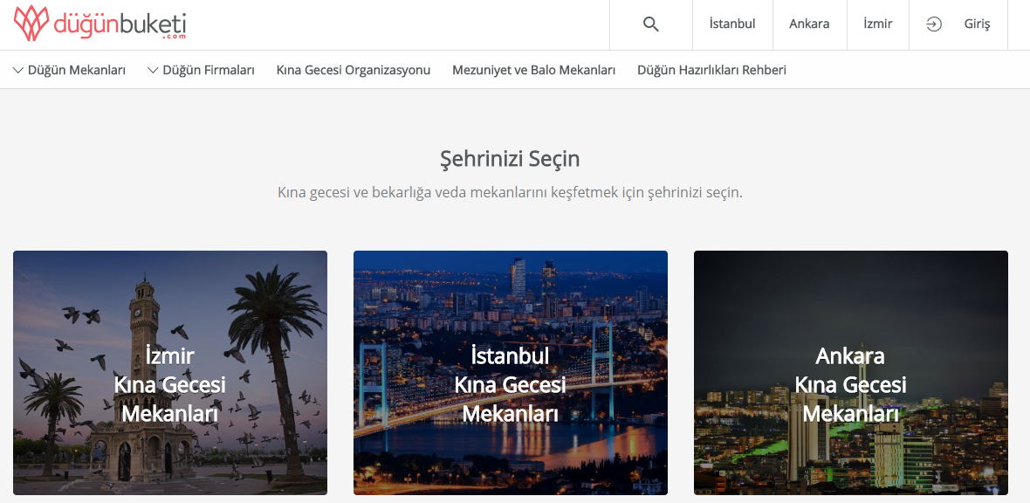This screenshot has width=1030, height=503.
Task: Click the düğünbuketi.com wordmark text
Action: [120, 24]
